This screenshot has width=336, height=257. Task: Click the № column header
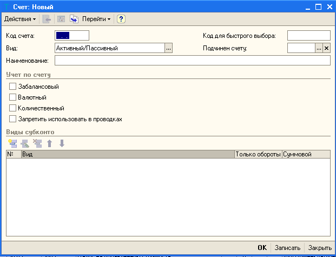tap(14, 154)
